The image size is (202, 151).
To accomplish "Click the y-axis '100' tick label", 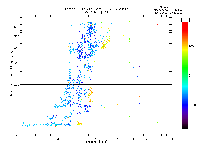I will coord(17,121).
